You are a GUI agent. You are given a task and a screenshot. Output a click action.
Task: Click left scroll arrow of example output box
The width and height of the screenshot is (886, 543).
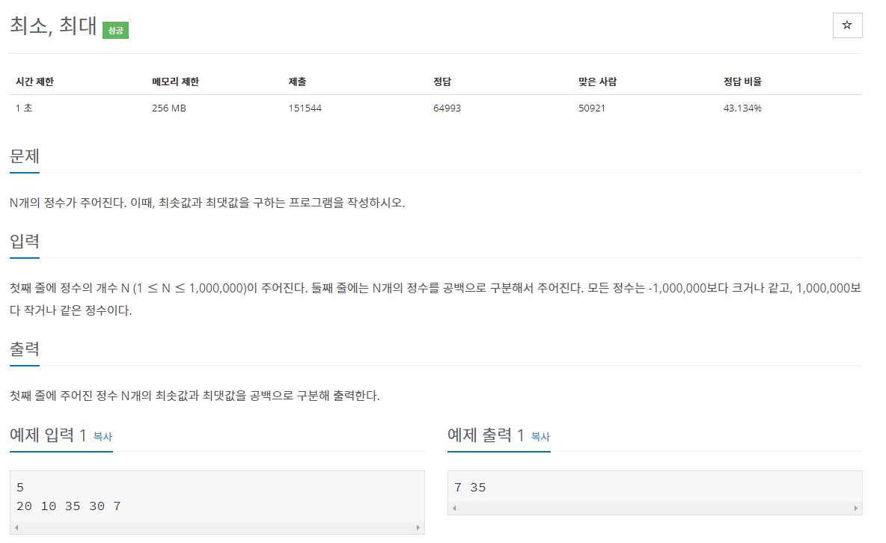454,509
